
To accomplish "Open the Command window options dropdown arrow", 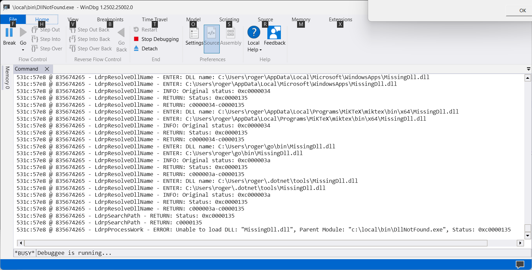I will 528,69.
